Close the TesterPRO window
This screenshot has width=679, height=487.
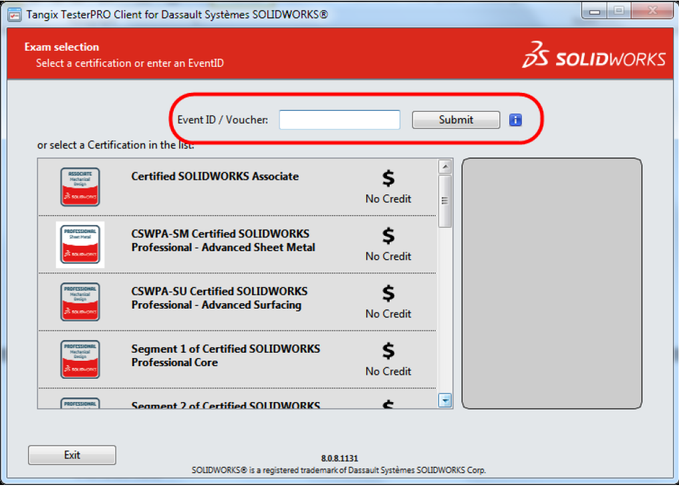tap(652, 11)
